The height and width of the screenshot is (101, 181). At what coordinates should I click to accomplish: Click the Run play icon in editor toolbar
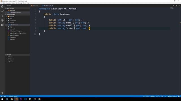(x=173, y=6)
